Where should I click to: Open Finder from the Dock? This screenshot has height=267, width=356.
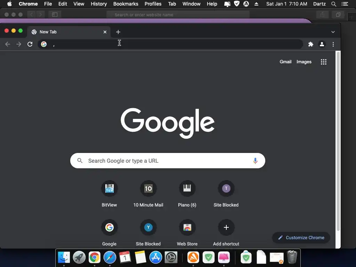[x=64, y=257]
